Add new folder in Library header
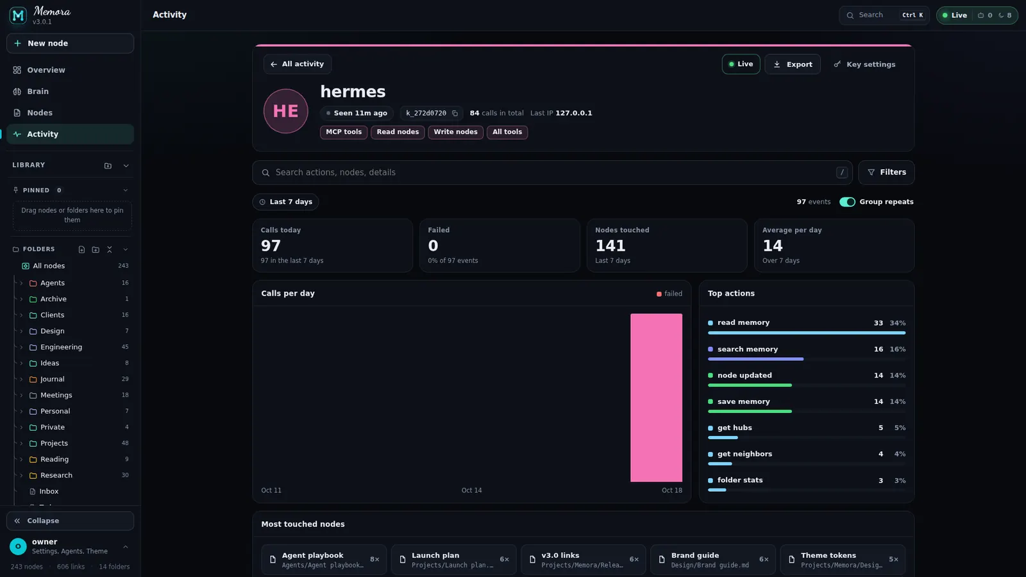Image resolution: width=1026 pixels, height=577 pixels. click(x=108, y=165)
